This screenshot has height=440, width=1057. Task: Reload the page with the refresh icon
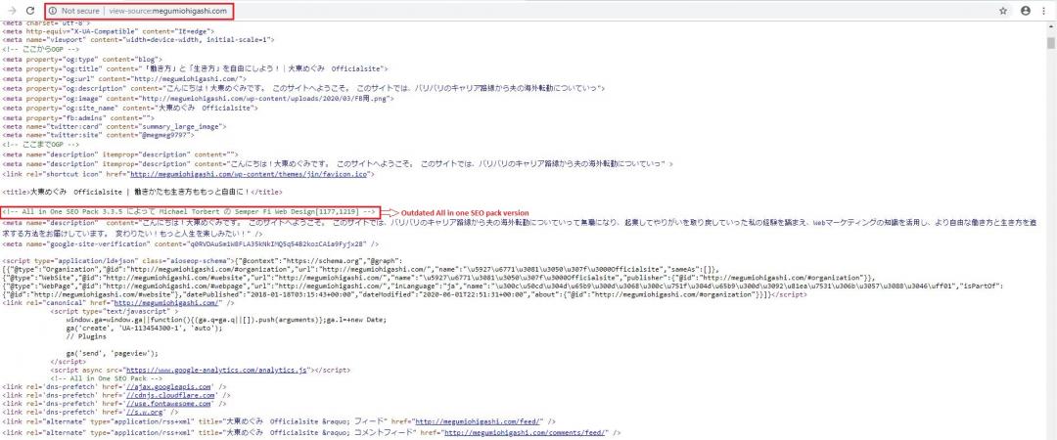(30, 10)
